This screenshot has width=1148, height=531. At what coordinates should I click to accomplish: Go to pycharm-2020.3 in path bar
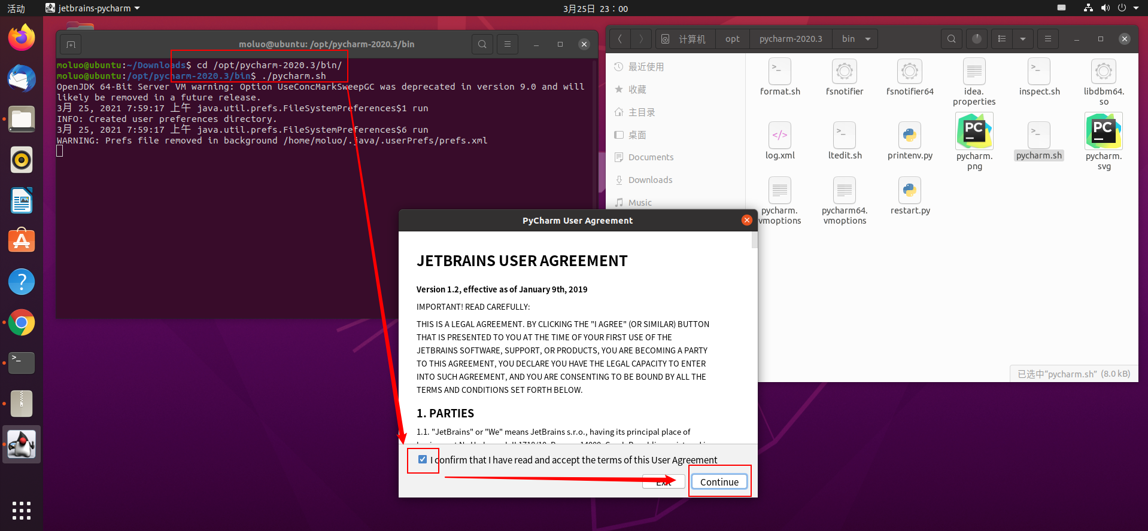(791, 39)
